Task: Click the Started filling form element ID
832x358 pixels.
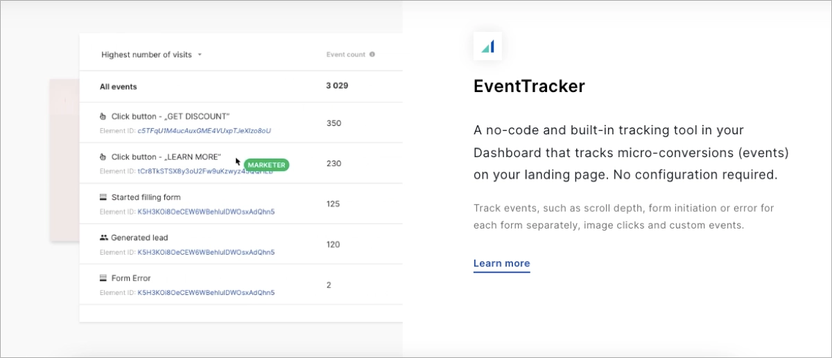Action: click(x=206, y=212)
